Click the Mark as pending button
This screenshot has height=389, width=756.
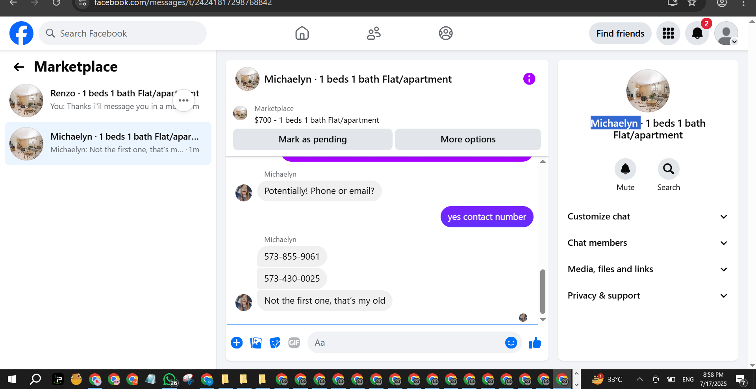[x=313, y=139]
